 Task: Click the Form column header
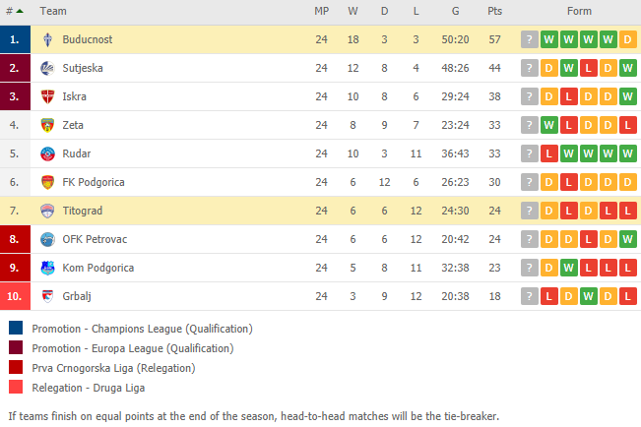point(579,11)
